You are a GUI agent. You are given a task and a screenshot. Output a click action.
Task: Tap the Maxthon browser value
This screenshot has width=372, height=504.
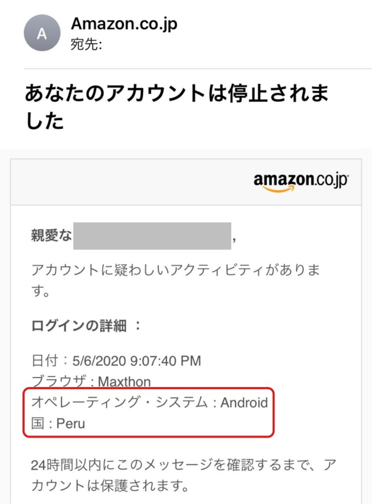[x=124, y=382]
